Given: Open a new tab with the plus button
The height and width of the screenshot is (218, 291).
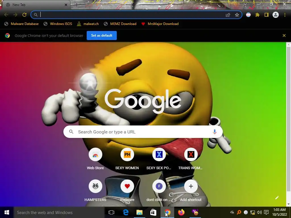Looking at the screenshot, I should point(76,5).
